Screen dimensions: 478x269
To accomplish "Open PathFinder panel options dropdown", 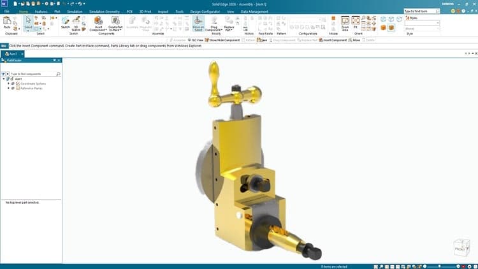I will tap(55, 60).
